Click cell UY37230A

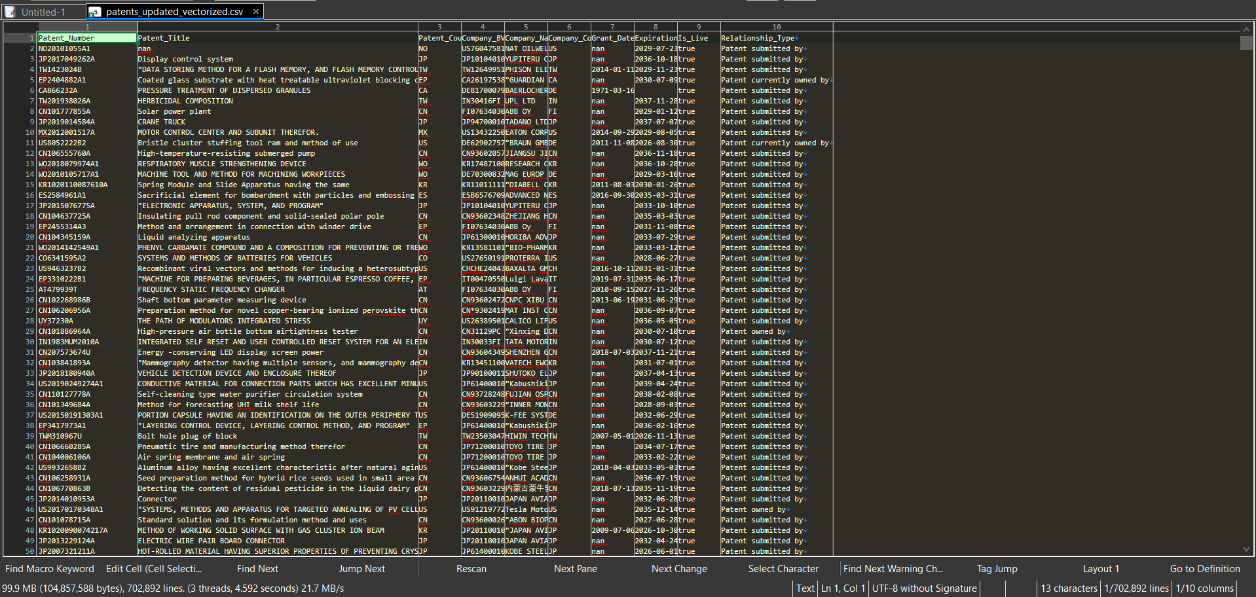(87, 321)
